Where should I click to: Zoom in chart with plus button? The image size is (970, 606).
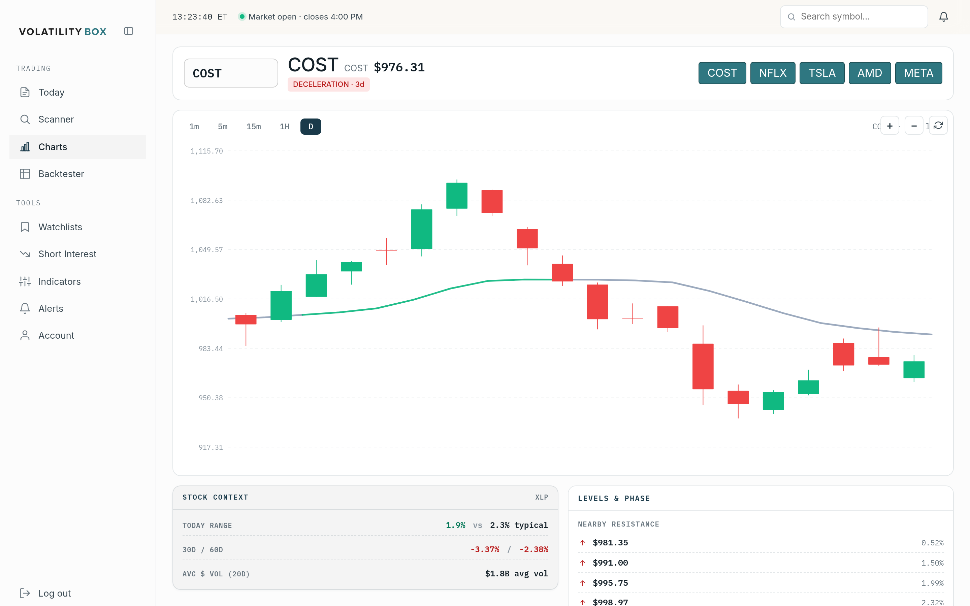[x=890, y=126]
